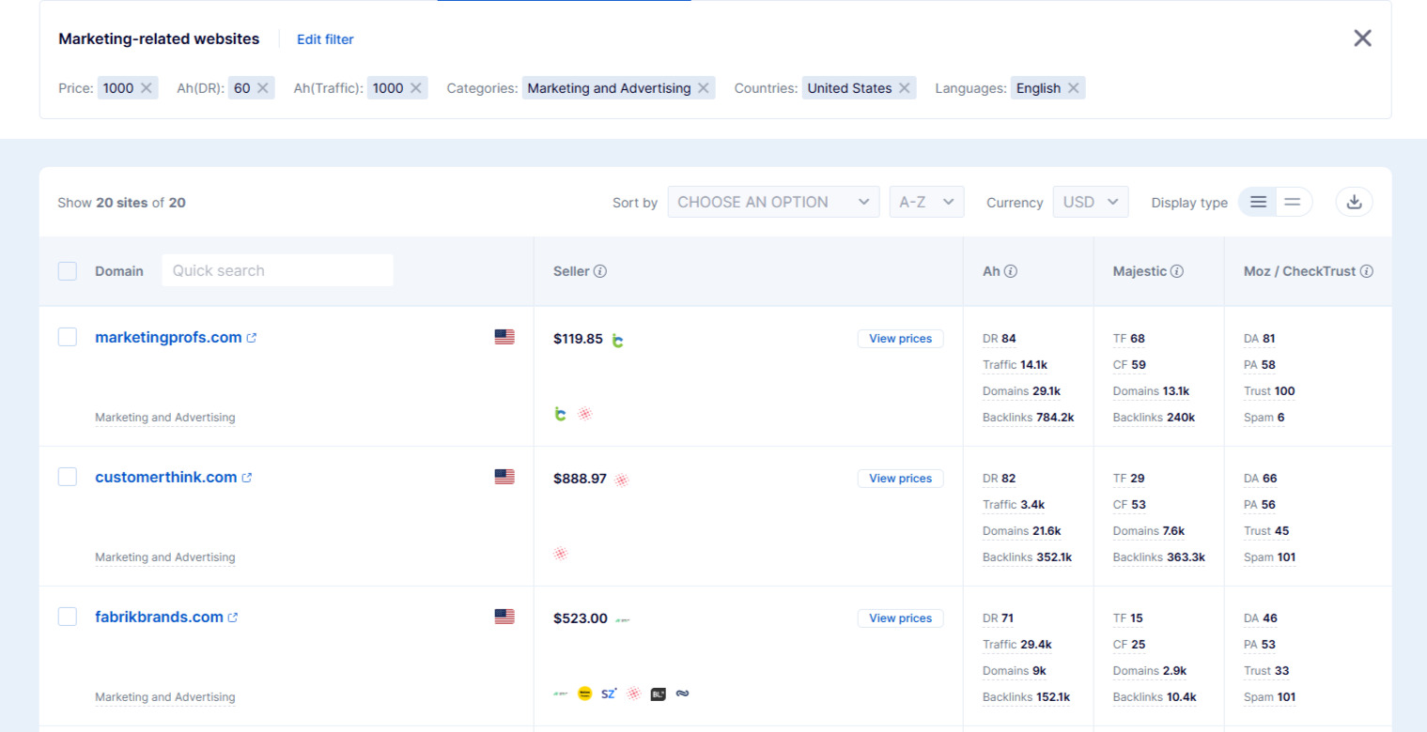1427x732 pixels.
Task: Tick the checkbox next to marketingprofs.com
Action: [67, 336]
